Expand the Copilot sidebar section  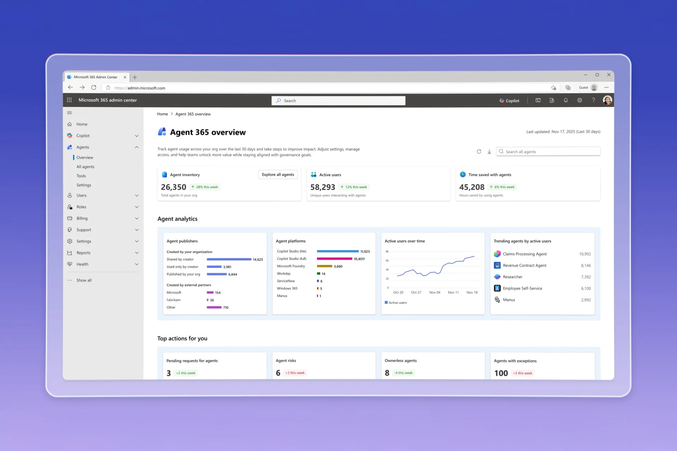point(136,136)
